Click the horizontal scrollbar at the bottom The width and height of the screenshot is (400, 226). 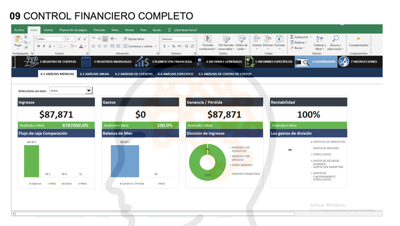155,214
